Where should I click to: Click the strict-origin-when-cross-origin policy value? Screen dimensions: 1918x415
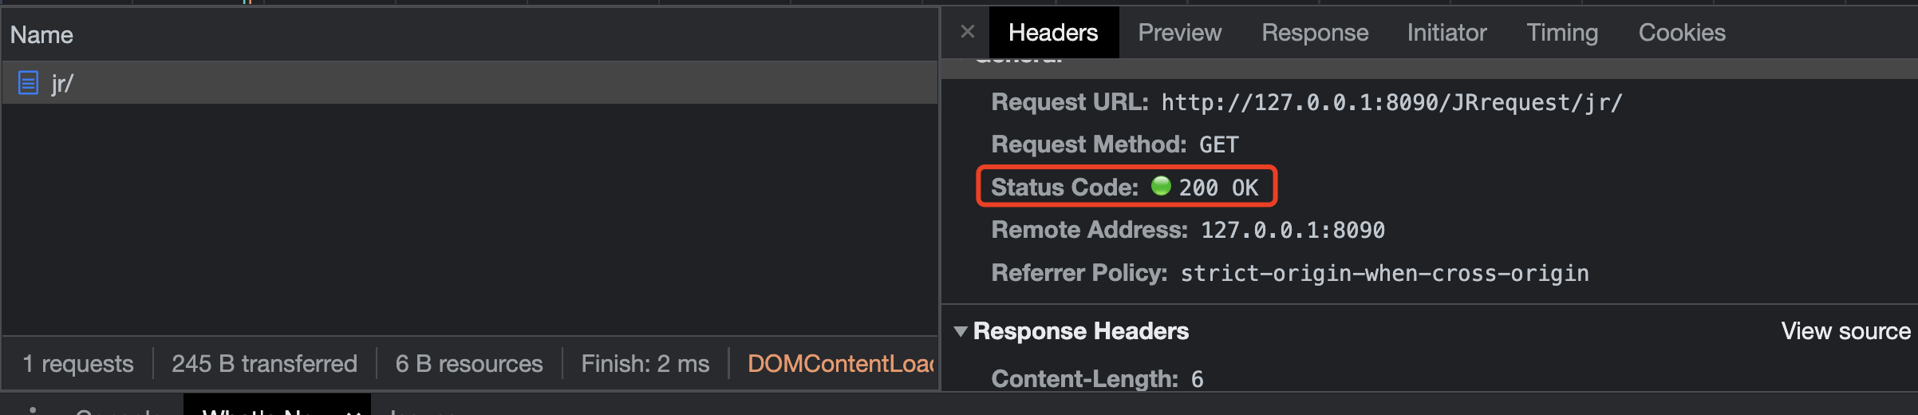click(x=1384, y=274)
